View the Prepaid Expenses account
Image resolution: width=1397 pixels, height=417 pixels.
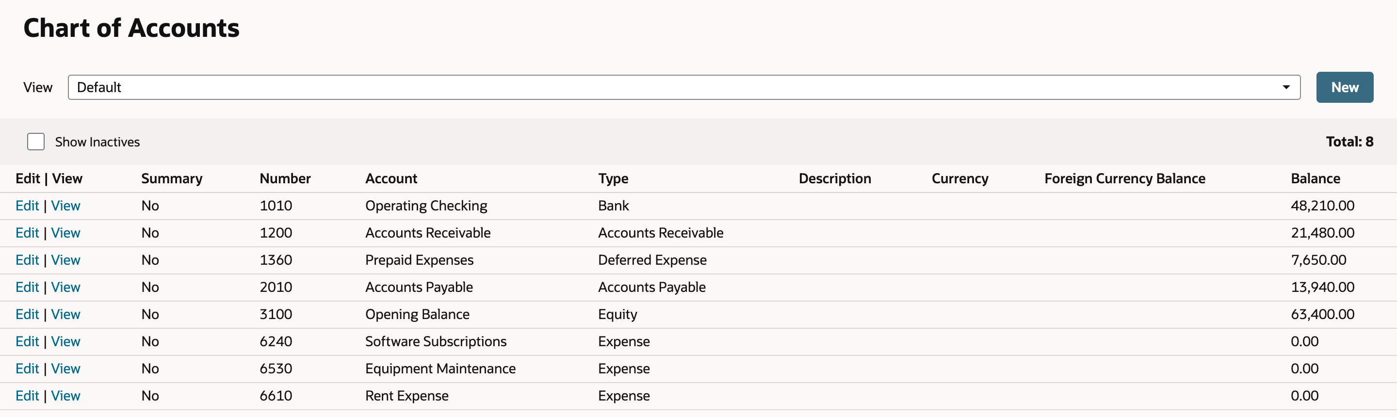65,260
